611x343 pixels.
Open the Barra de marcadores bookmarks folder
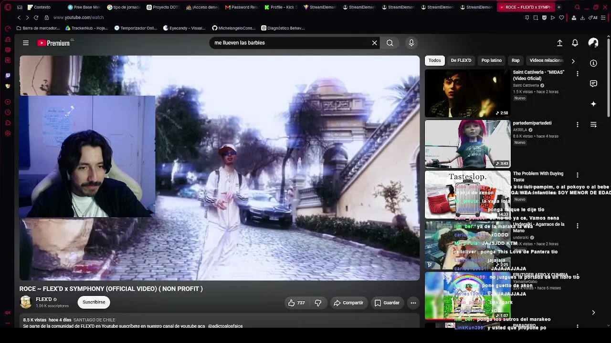(38, 28)
